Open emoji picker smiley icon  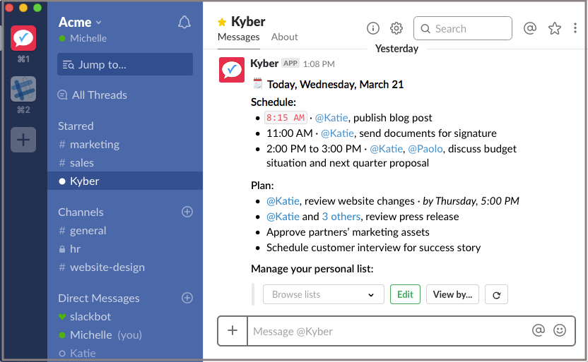click(x=560, y=330)
